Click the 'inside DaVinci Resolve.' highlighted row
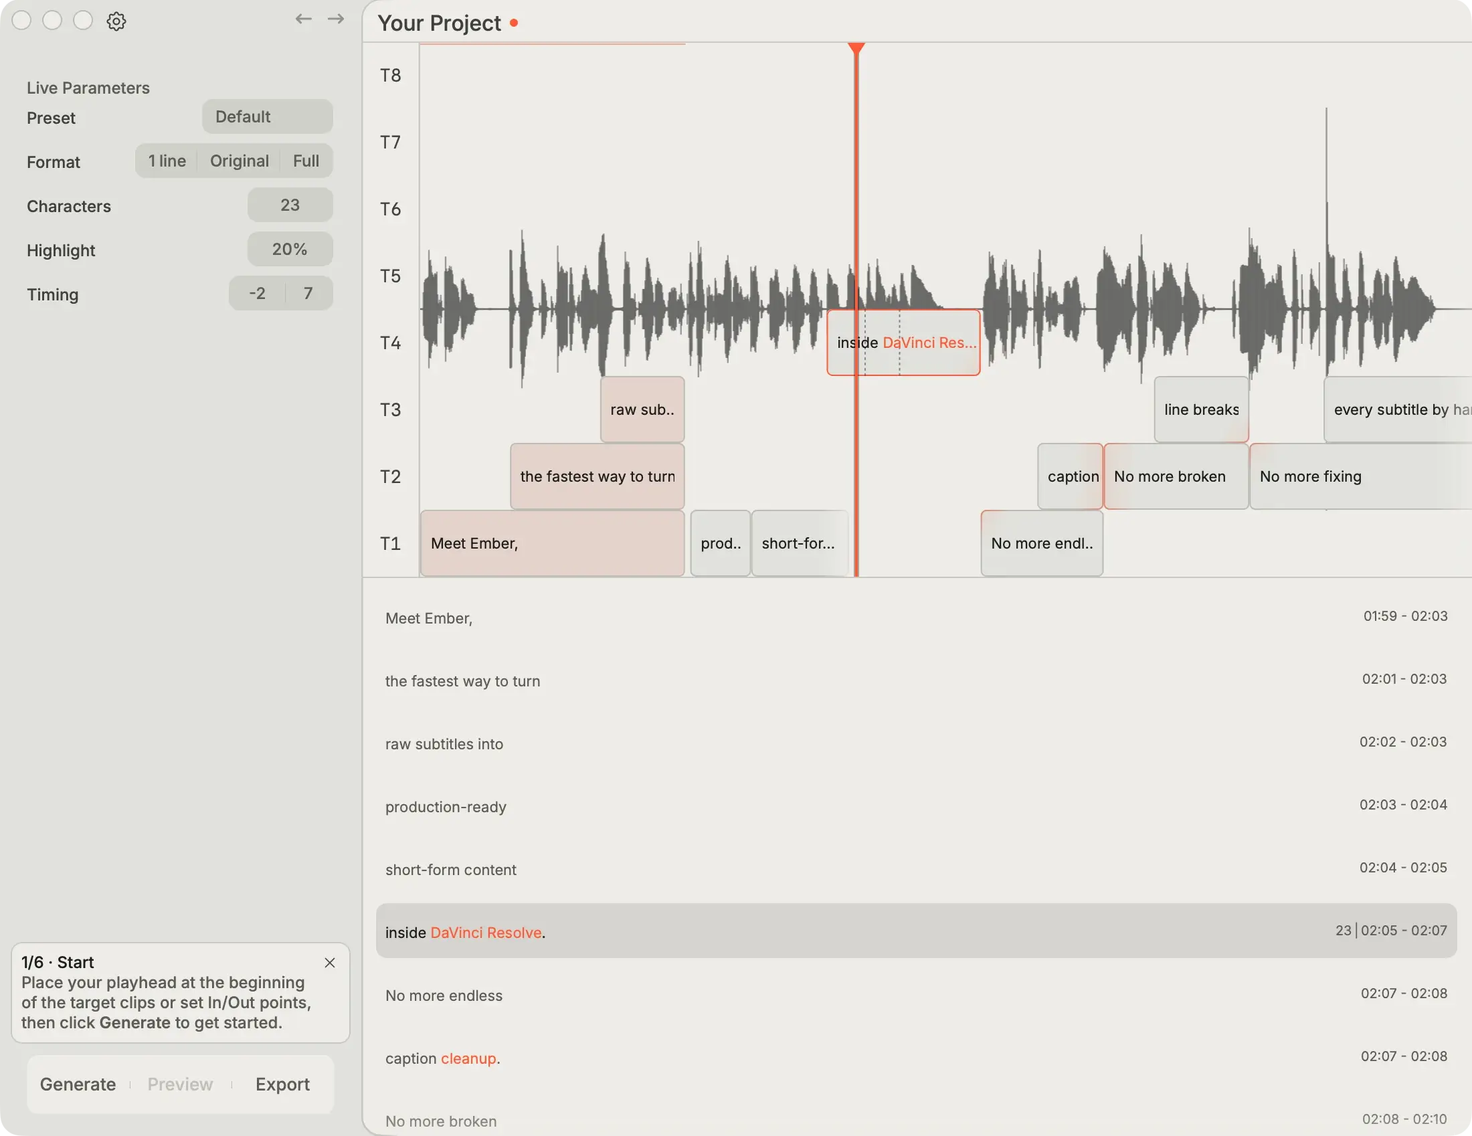Image resolution: width=1472 pixels, height=1136 pixels. coord(916,931)
